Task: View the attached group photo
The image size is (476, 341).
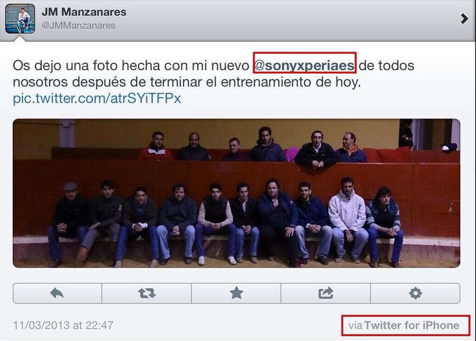Action: pos(236,193)
